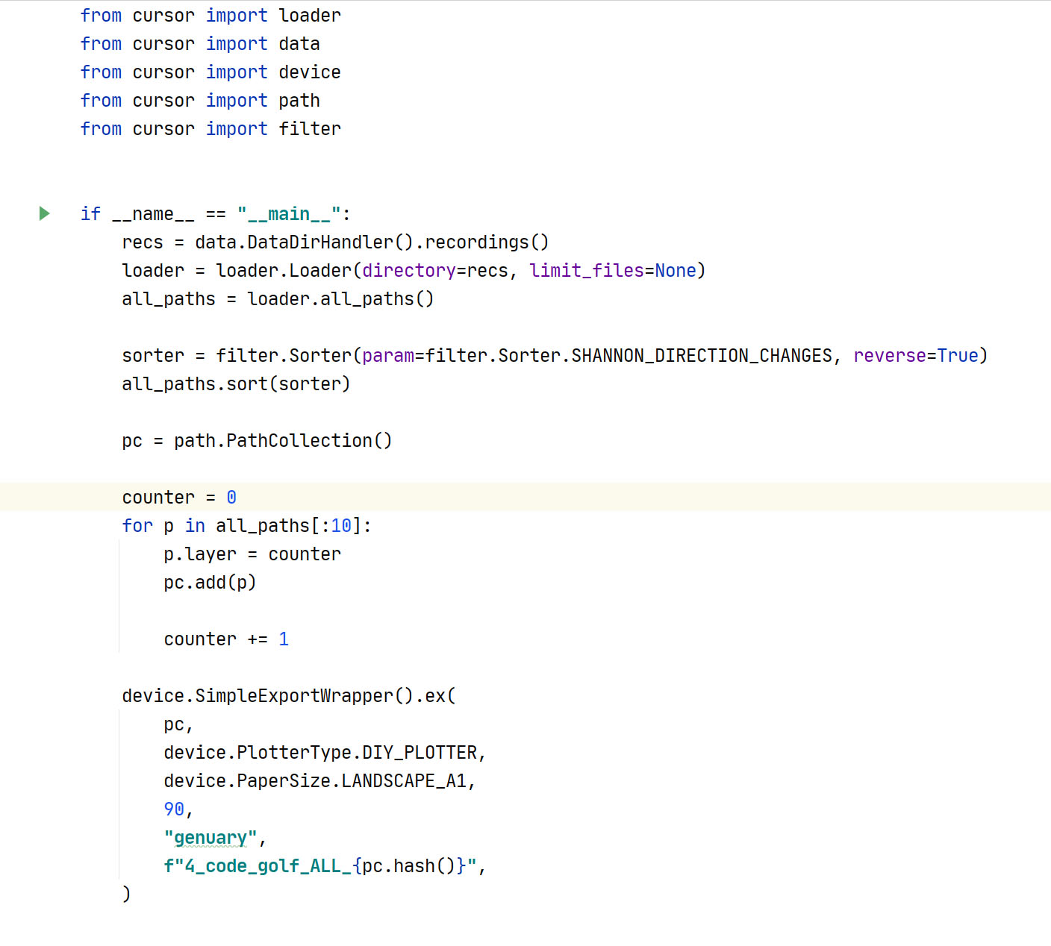Click the slice number 10 in the for loop

(341, 526)
